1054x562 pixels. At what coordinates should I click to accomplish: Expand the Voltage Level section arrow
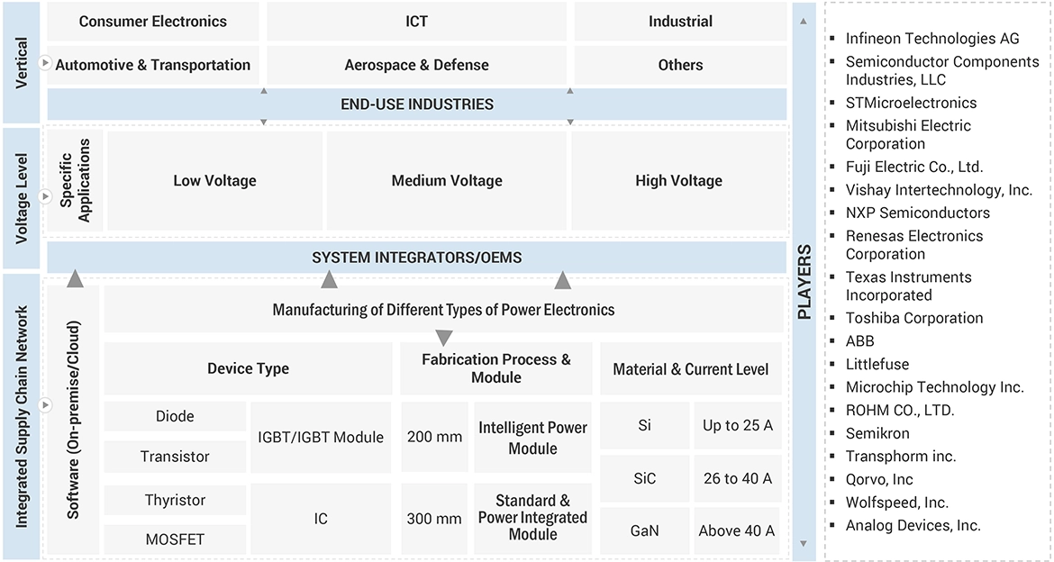pyautogui.click(x=45, y=195)
